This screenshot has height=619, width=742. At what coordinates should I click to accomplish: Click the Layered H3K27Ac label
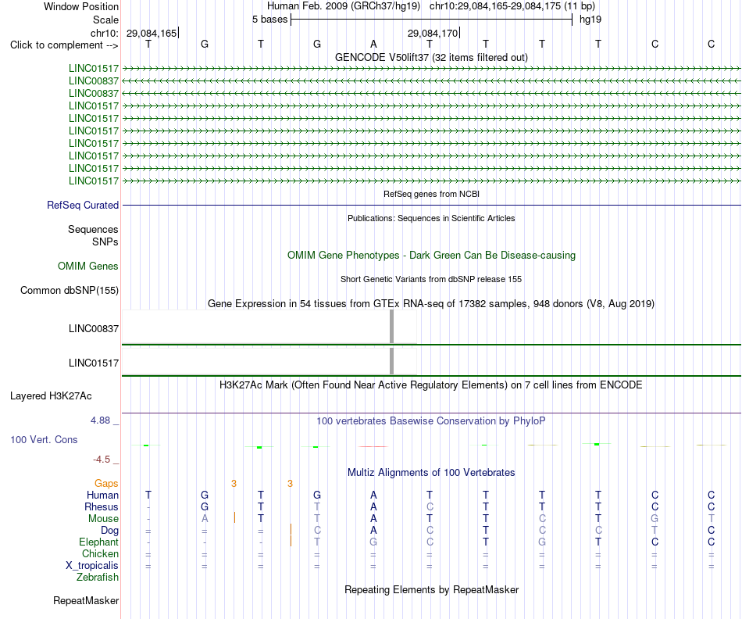[x=51, y=396]
